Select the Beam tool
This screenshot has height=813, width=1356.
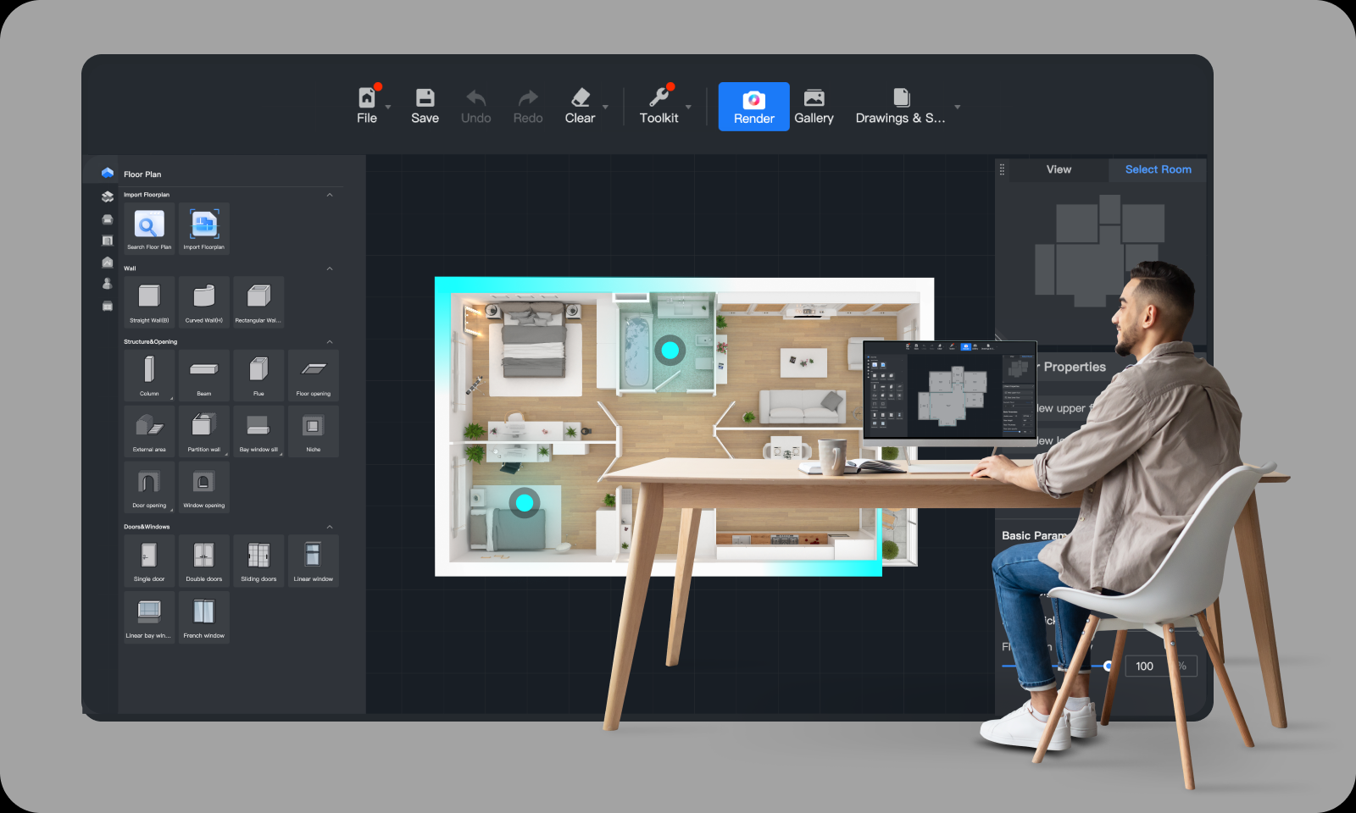203,374
